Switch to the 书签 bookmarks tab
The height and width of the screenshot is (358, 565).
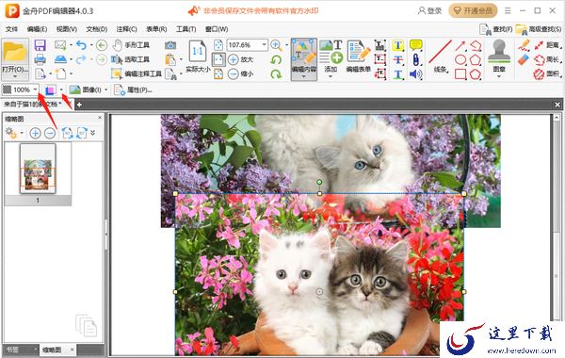pos(13,350)
